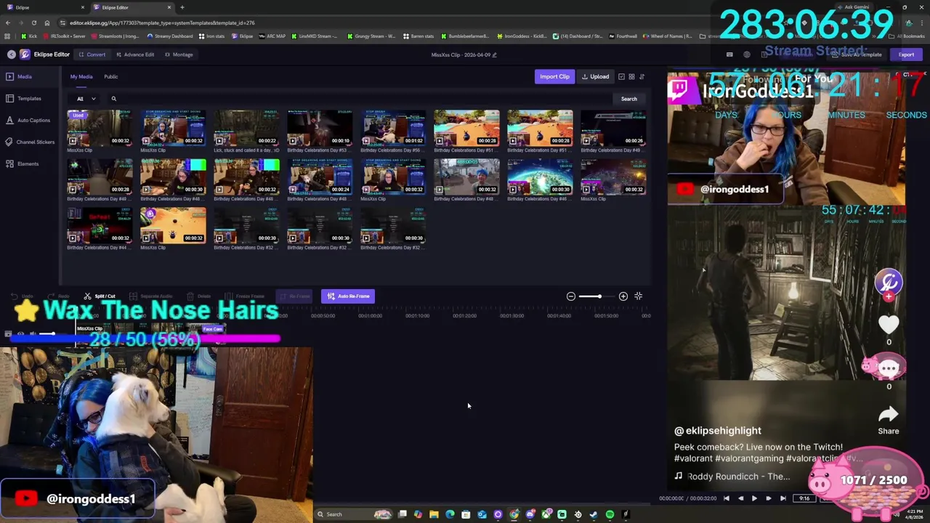Image resolution: width=930 pixels, height=523 pixels.
Task: Toggle track visibility eye icon
Action: (x=20, y=334)
